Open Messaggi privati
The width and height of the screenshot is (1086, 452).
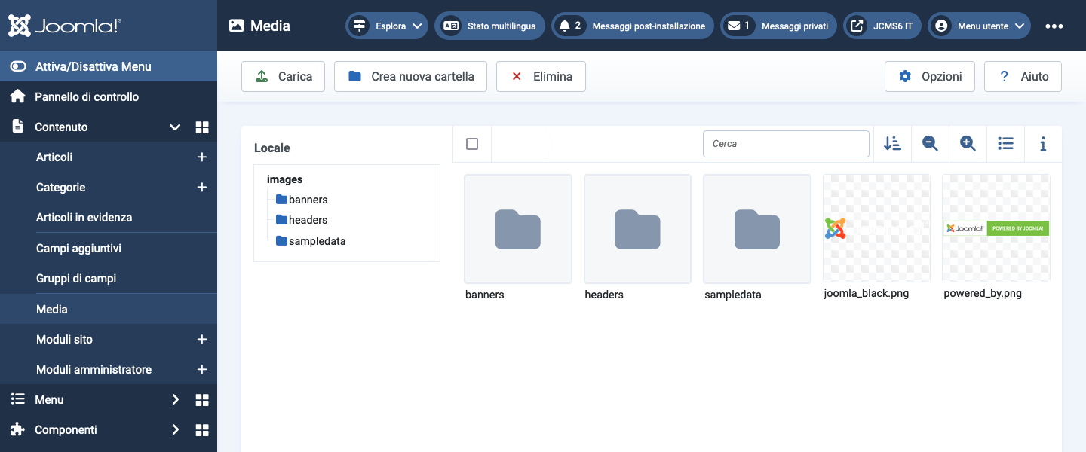(x=778, y=26)
